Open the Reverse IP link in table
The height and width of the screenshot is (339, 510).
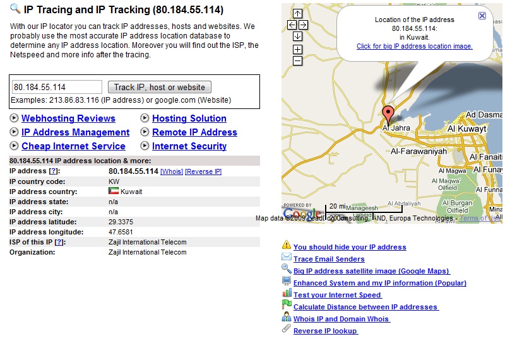[203, 172]
